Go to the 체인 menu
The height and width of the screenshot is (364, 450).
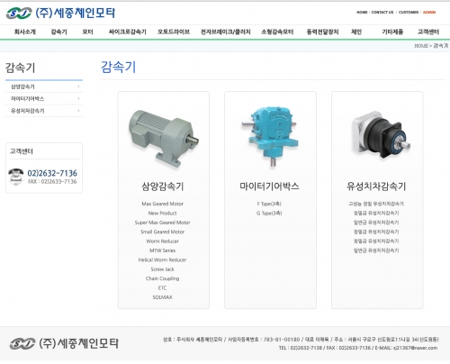pyautogui.click(x=356, y=32)
